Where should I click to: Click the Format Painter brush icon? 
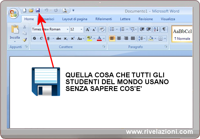[x=25, y=40]
